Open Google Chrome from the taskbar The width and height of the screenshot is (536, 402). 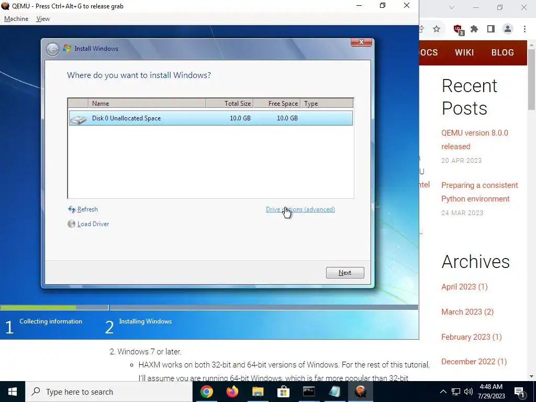point(206,392)
